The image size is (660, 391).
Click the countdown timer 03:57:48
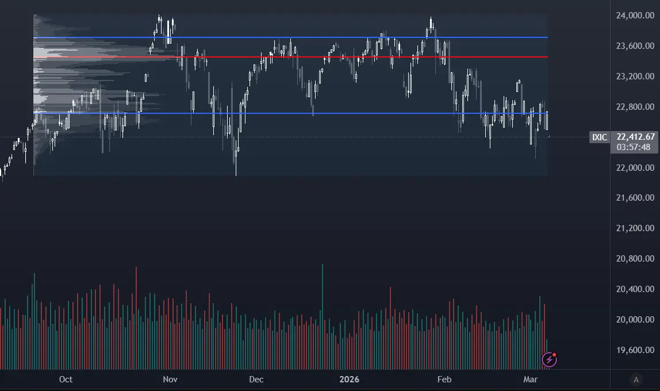[x=633, y=147]
